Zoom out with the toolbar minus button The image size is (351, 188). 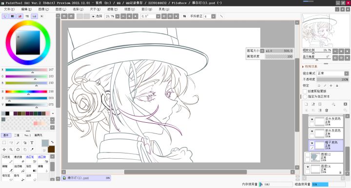coord(123,17)
